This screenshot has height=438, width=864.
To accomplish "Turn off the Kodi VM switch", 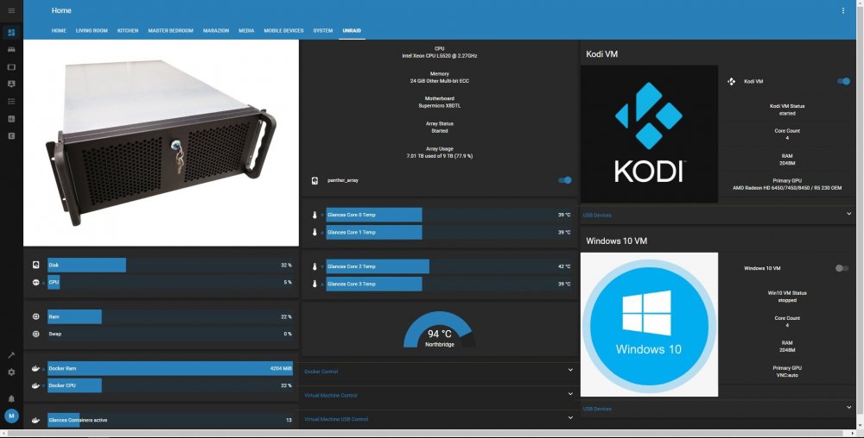I will (x=843, y=81).
